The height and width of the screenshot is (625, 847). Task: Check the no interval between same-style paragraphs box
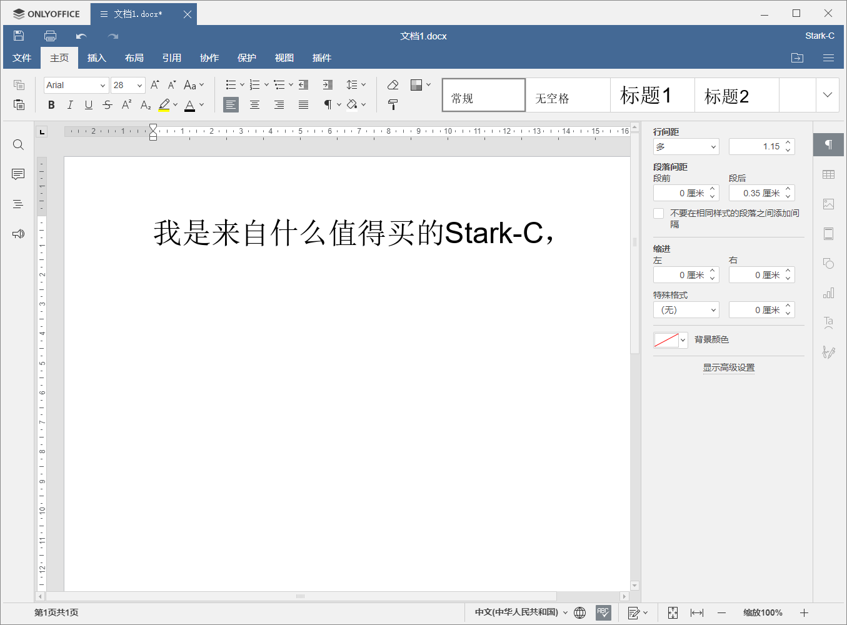[659, 214]
